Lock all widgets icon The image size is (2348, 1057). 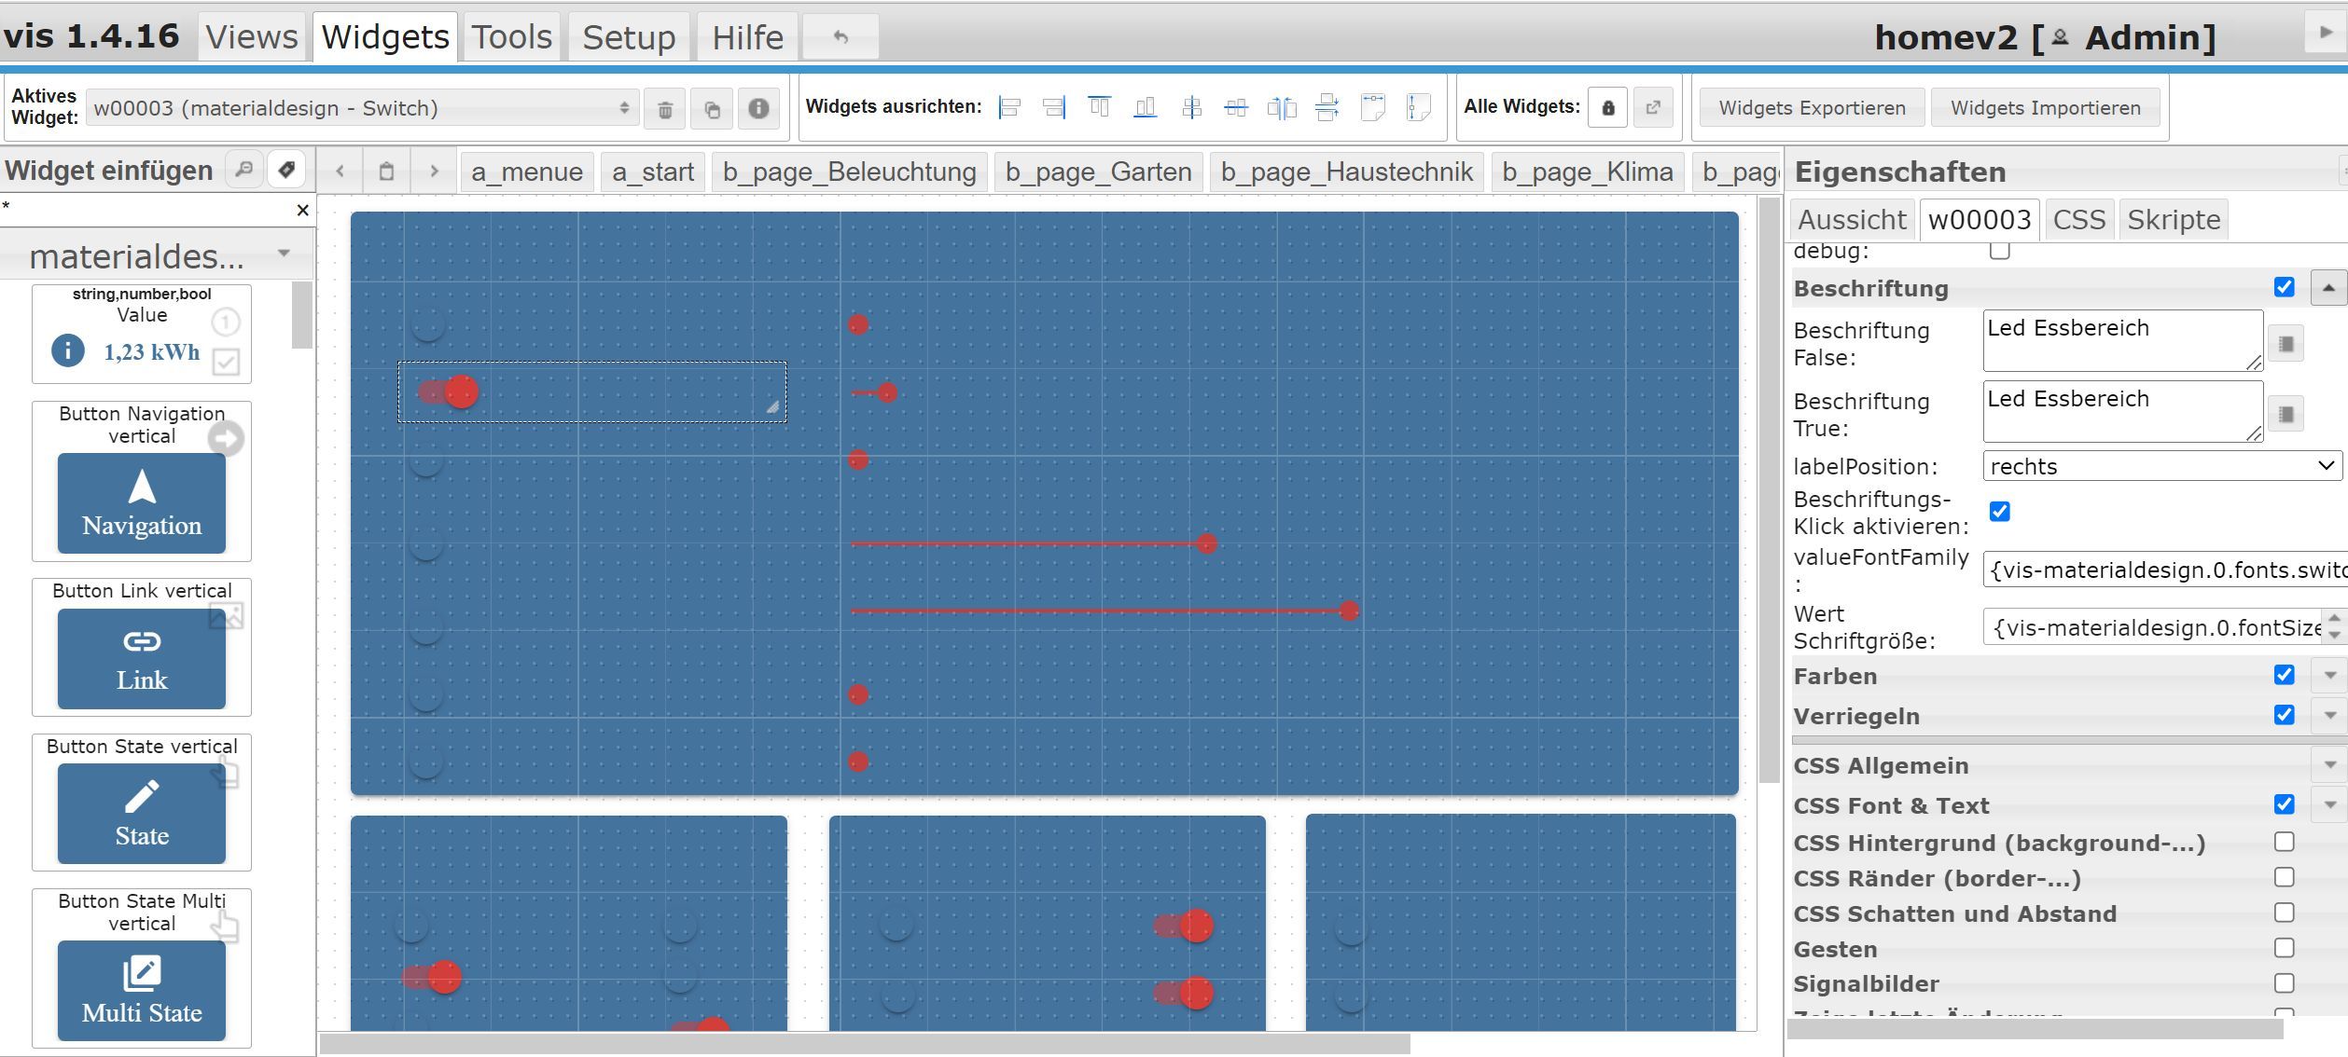click(1607, 108)
